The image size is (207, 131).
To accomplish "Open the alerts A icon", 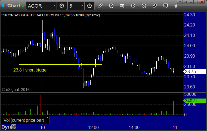I will [x=144, y=6].
